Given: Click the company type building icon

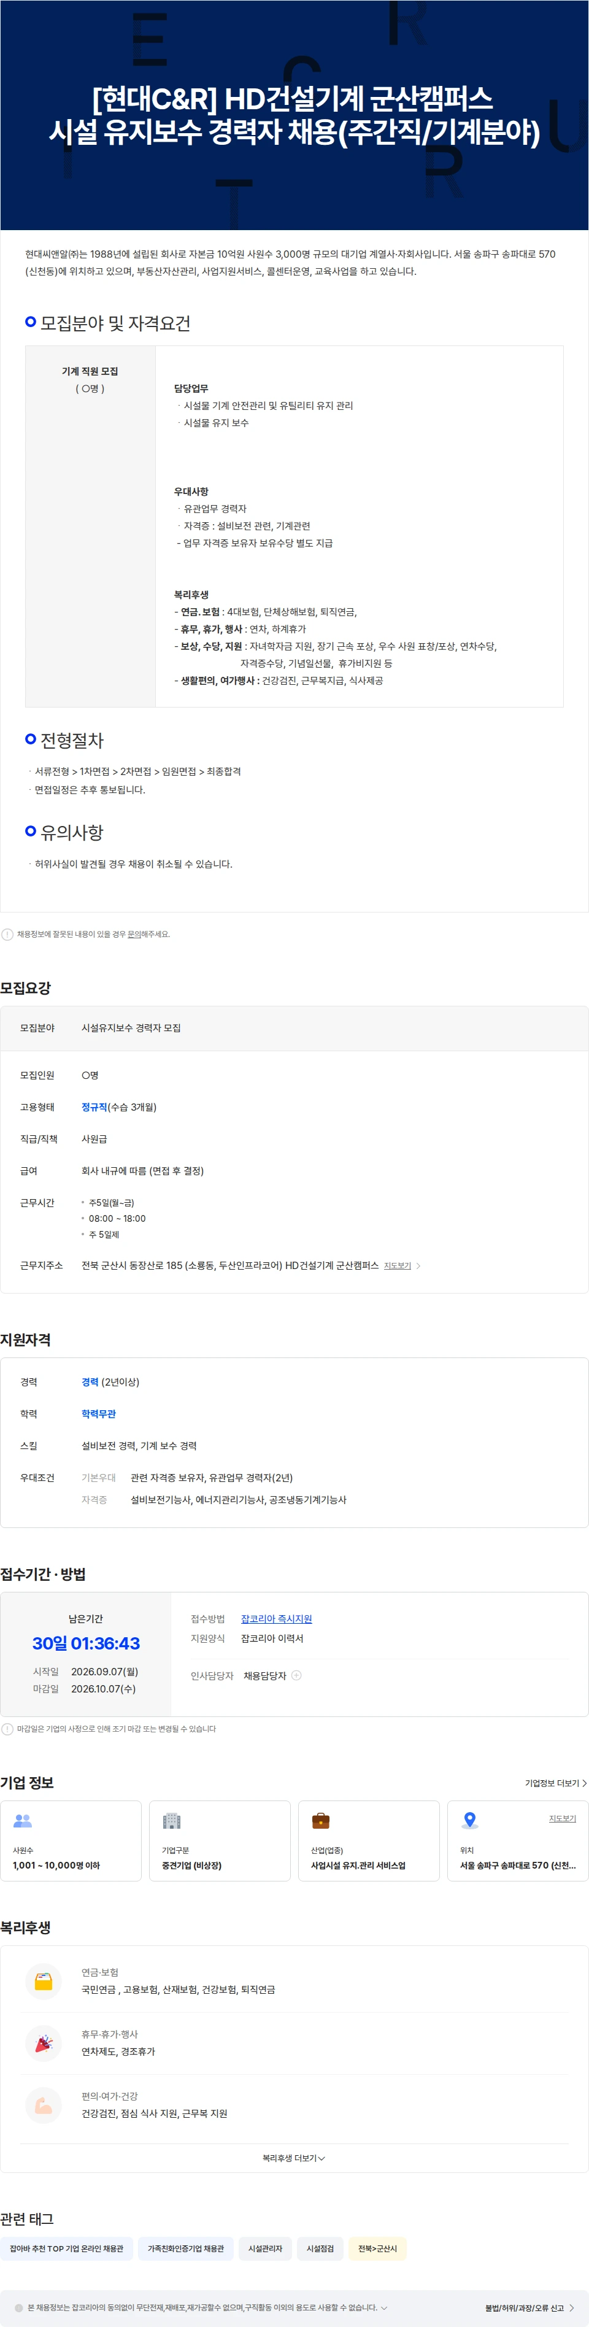Looking at the screenshot, I should pyautogui.click(x=172, y=1820).
